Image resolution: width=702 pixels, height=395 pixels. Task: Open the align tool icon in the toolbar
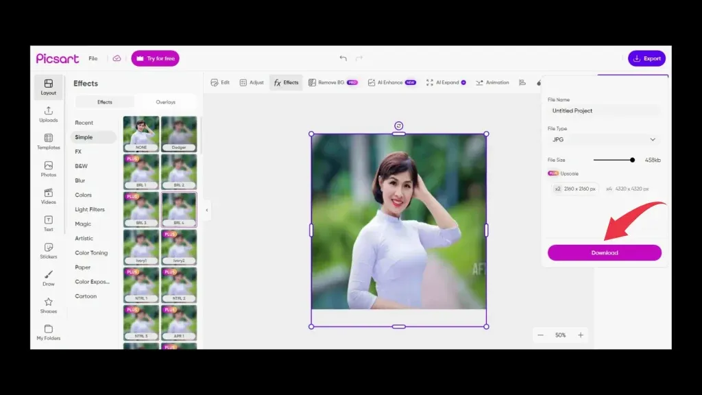click(x=522, y=82)
